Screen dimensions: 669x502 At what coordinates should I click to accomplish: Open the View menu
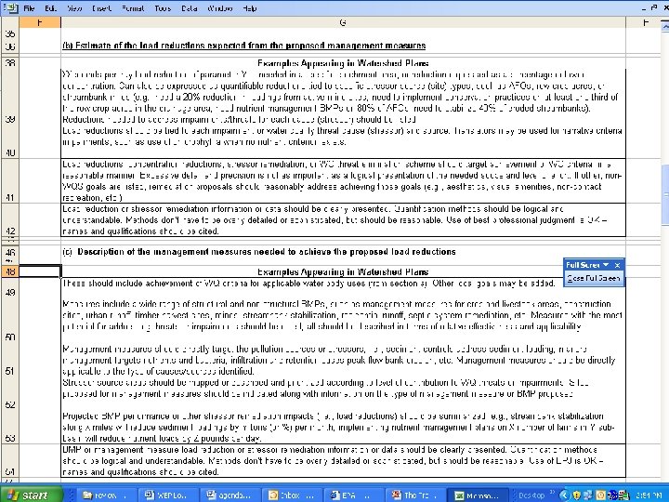click(x=74, y=8)
